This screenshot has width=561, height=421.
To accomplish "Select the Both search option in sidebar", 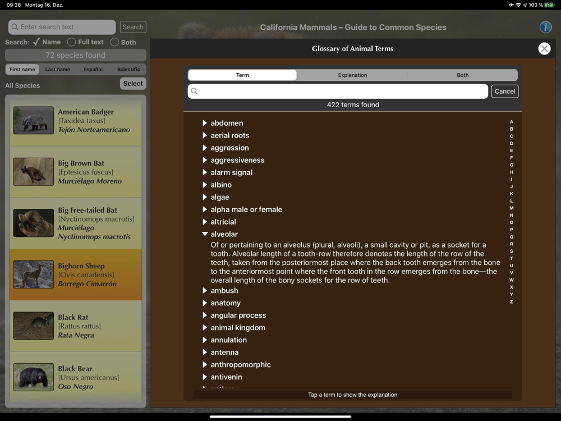I will click(123, 42).
